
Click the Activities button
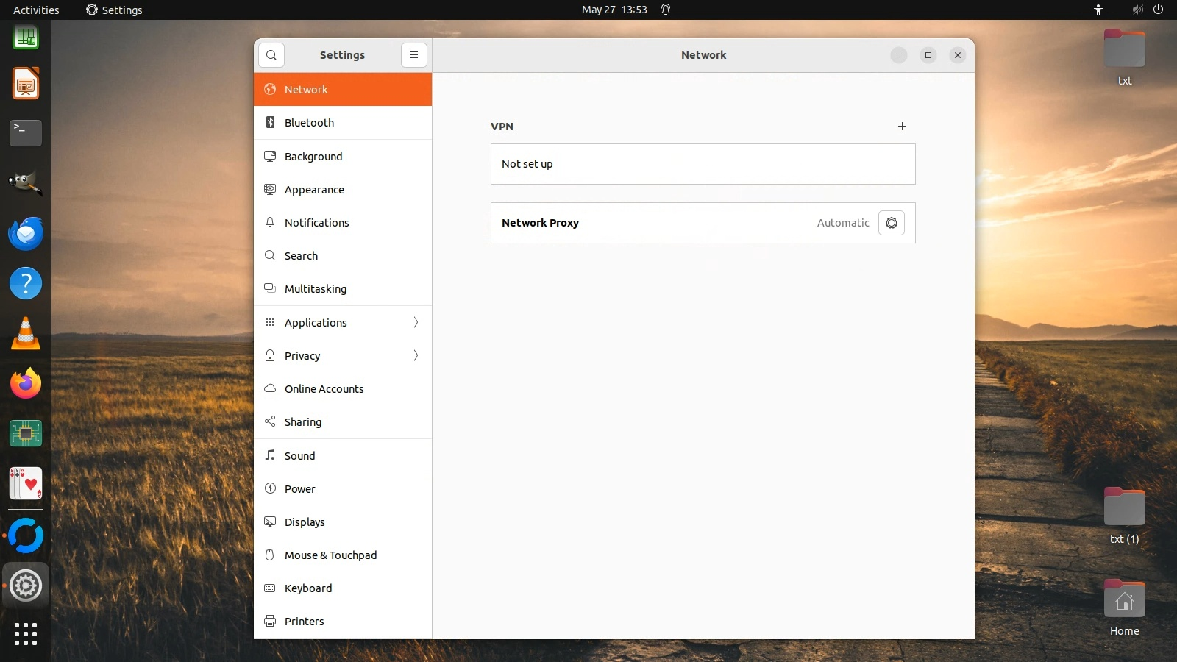click(x=36, y=10)
